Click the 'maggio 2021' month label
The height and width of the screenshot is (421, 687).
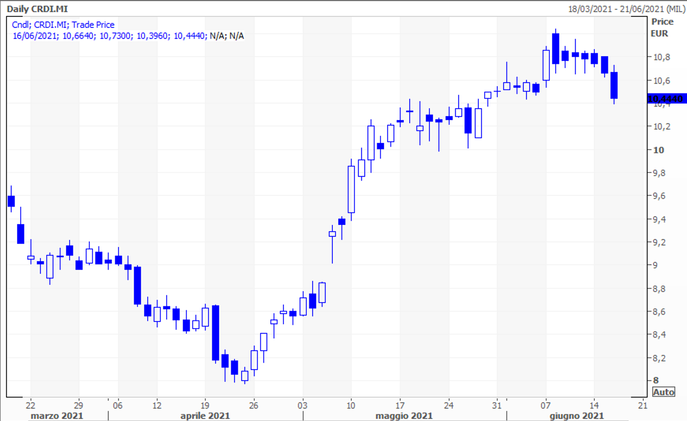pyautogui.click(x=404, y=416)
